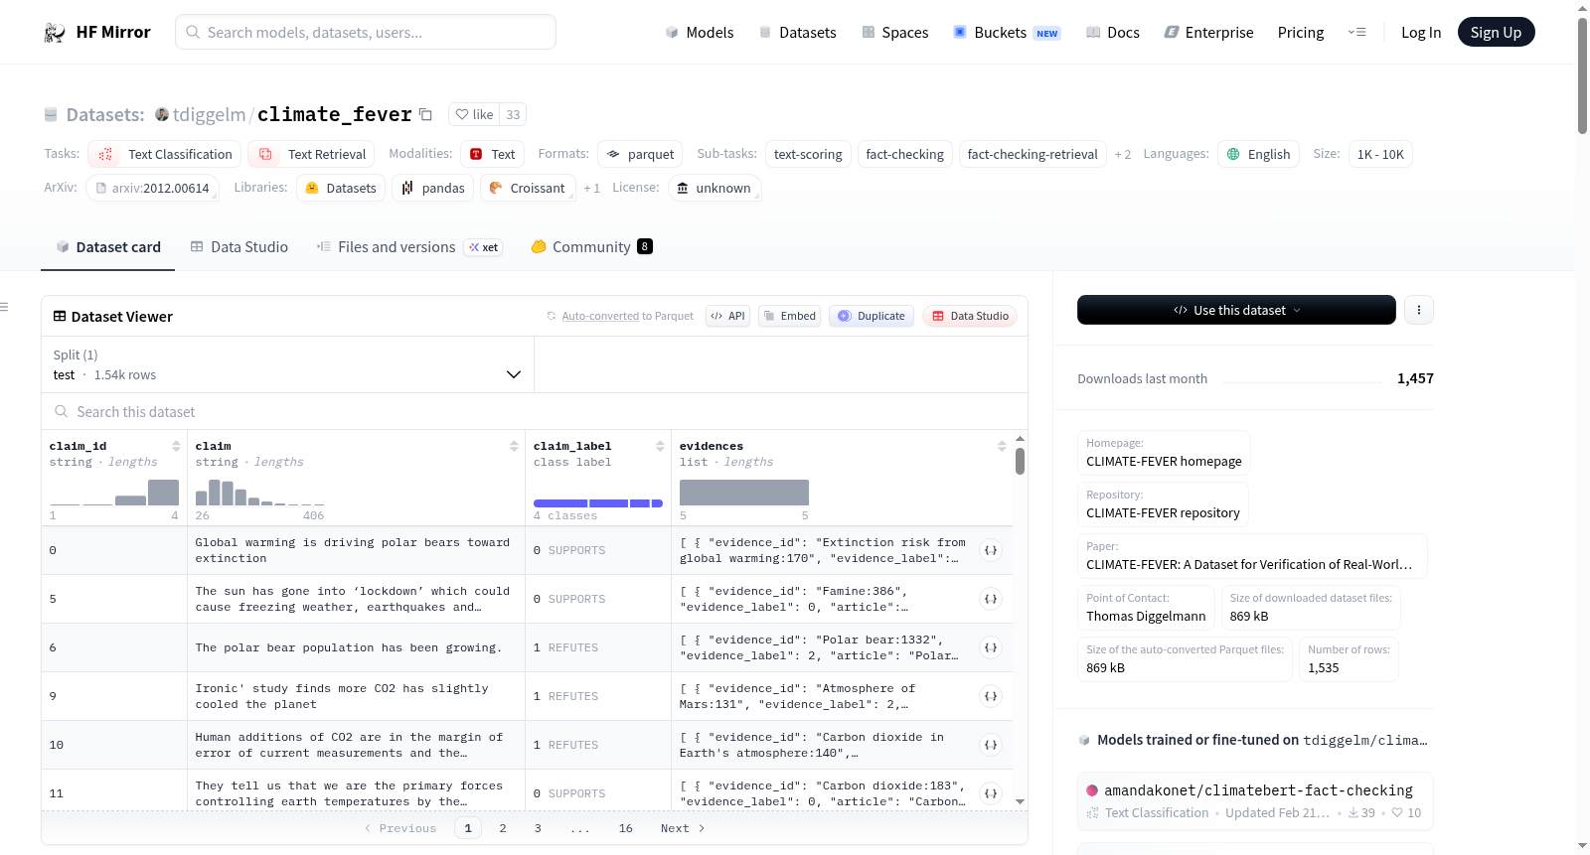This screenshot has width=1590, height=855.
Task: Focus the main search models field
Action: (x=366, y=32)
